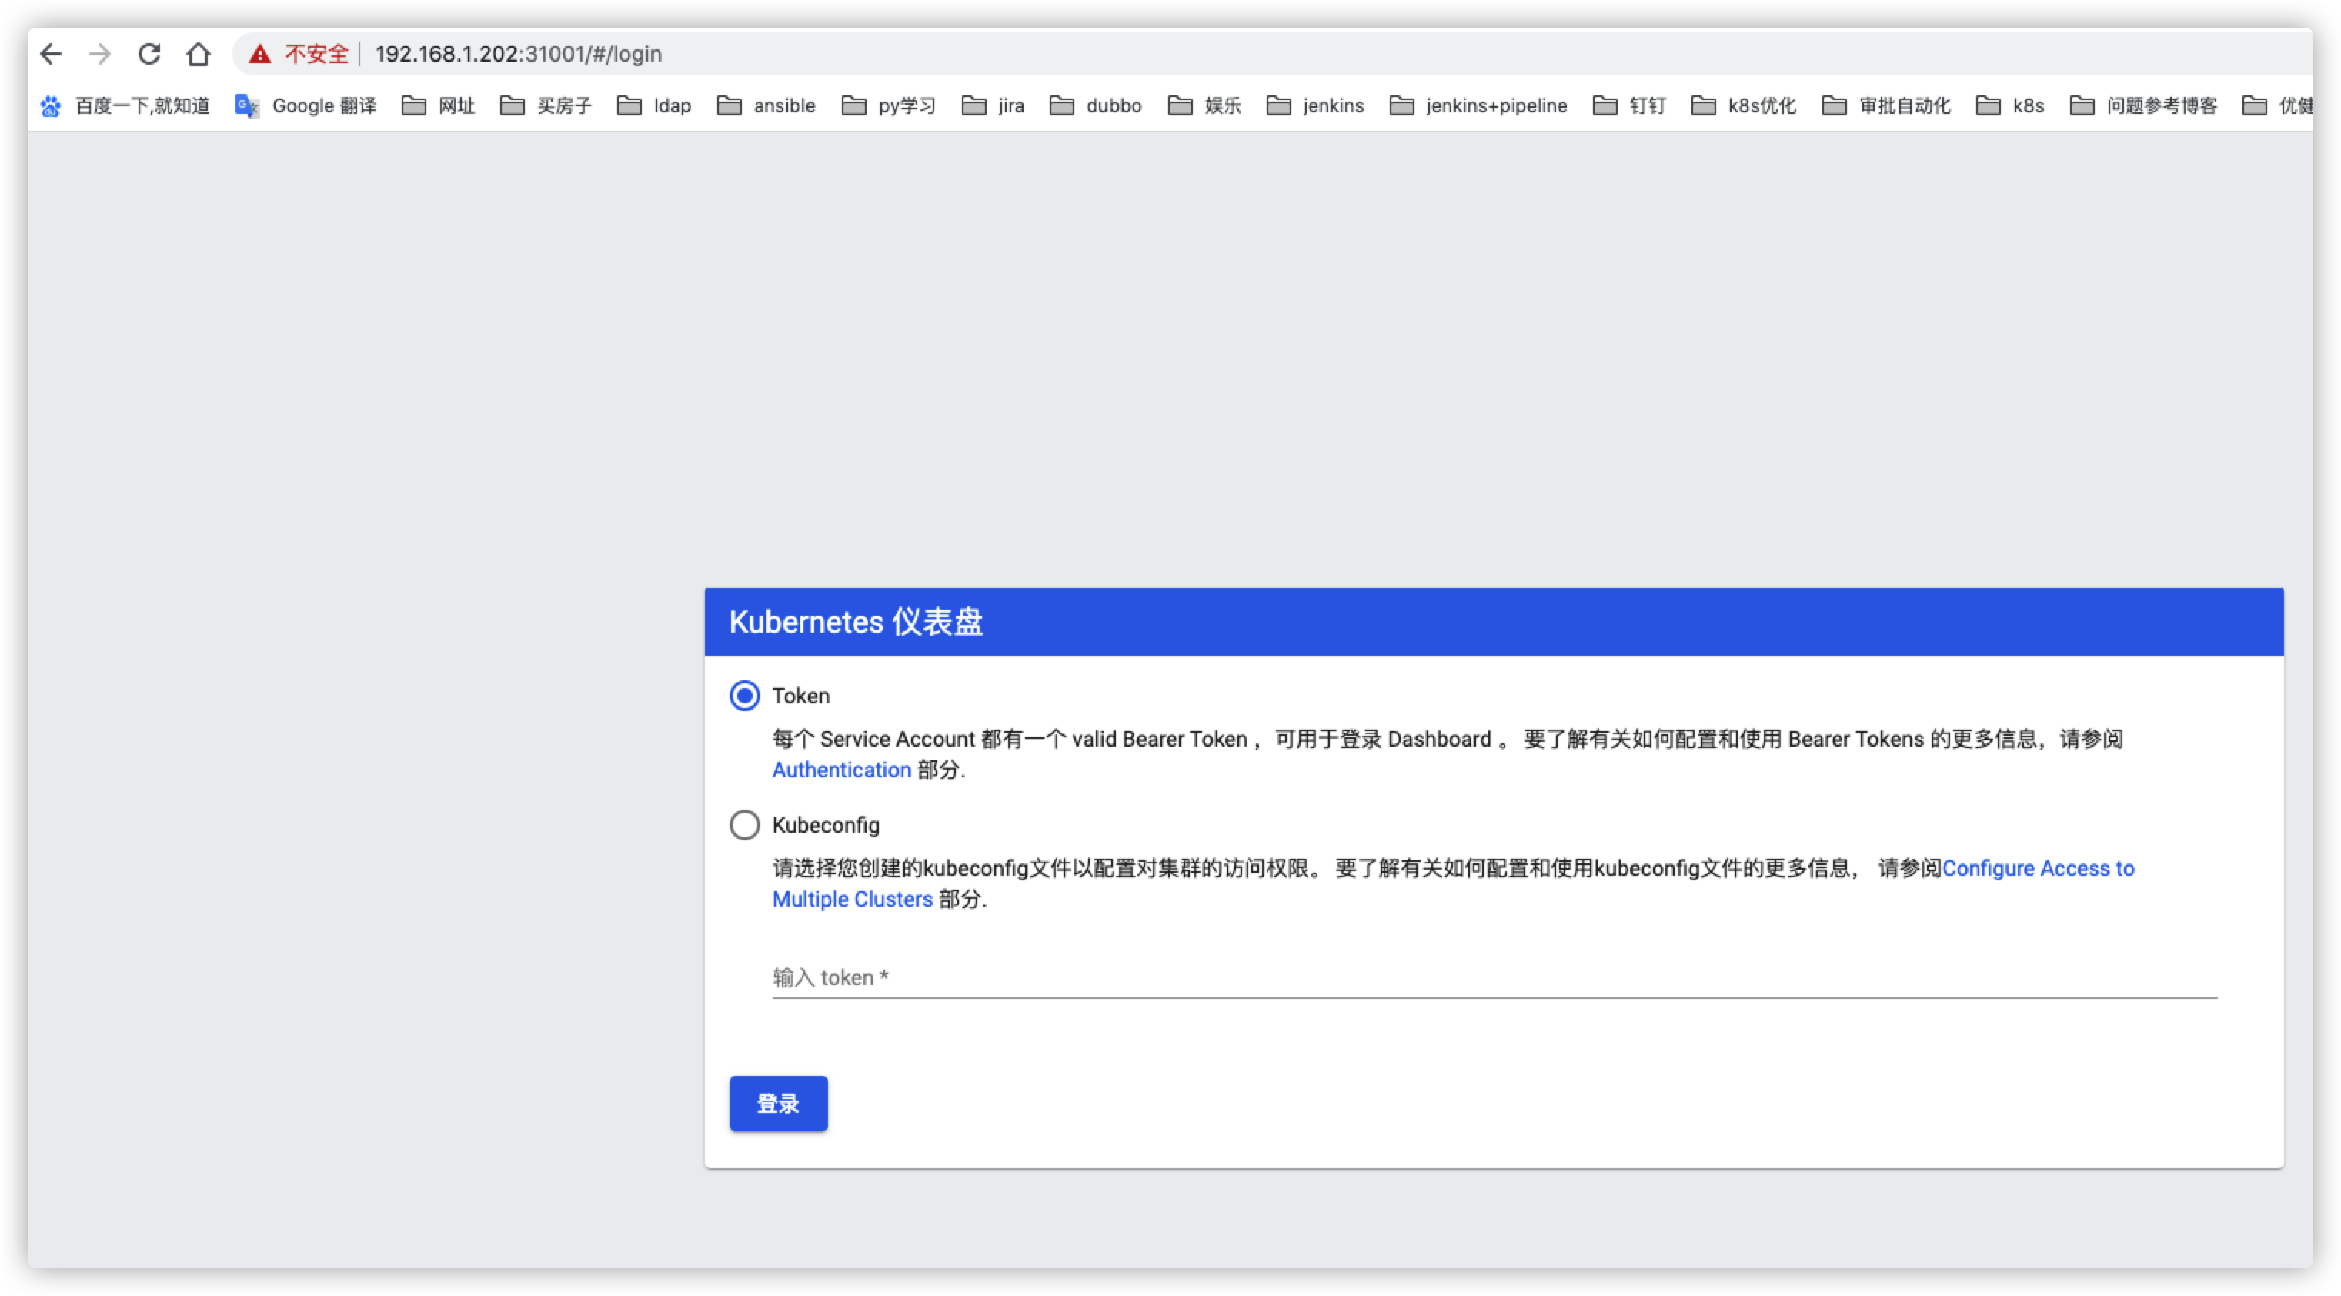Click the address bar URL text
The image size is (2341, 1296).
coord(518,55)
